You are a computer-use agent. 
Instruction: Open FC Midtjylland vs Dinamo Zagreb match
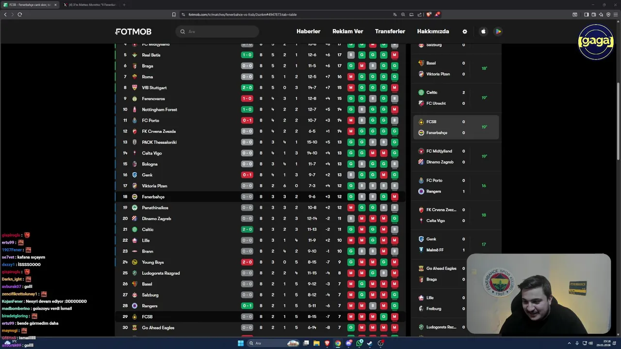456,157
